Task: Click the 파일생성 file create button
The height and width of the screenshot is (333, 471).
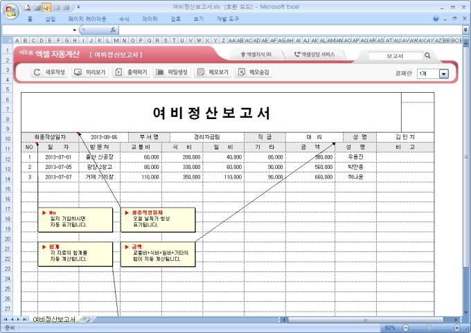Action: coord(172,72)
